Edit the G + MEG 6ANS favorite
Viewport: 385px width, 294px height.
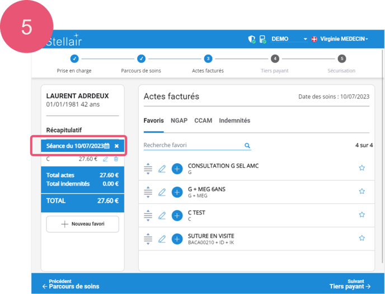point(162,192)
